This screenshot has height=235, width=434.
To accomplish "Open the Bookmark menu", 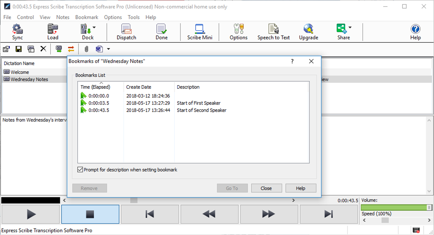I will tap(87, 17).
